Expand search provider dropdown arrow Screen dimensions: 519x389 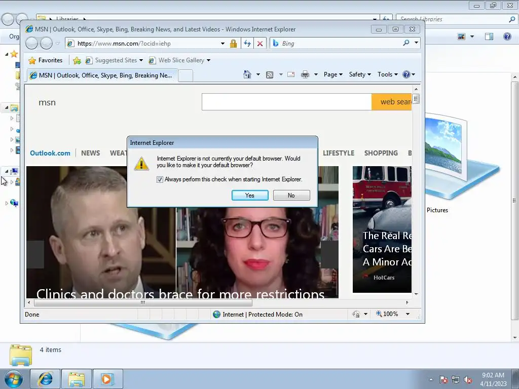tap(417, 43)
